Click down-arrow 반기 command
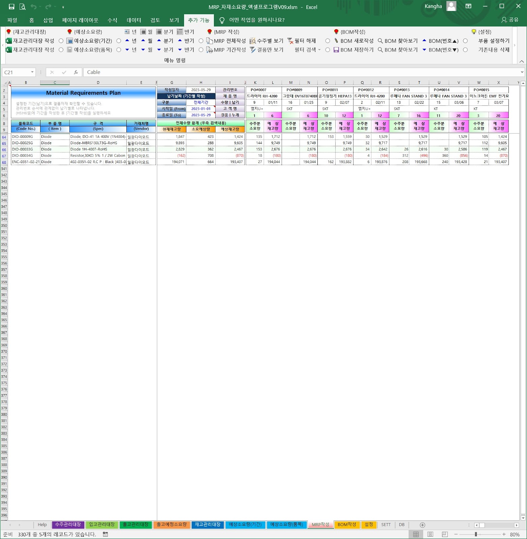Viewport: 527px width, 539px height. click(186, 50)
